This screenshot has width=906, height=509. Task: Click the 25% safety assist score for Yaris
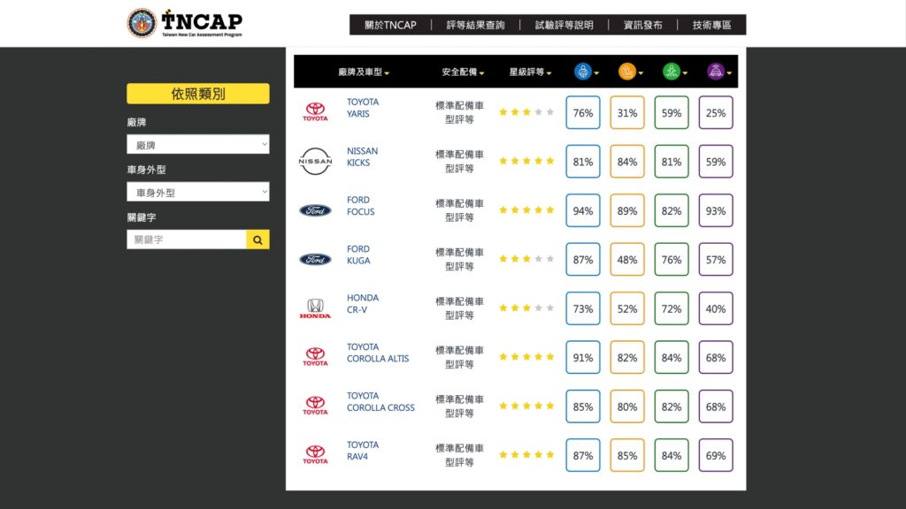[x=716, y=112]
